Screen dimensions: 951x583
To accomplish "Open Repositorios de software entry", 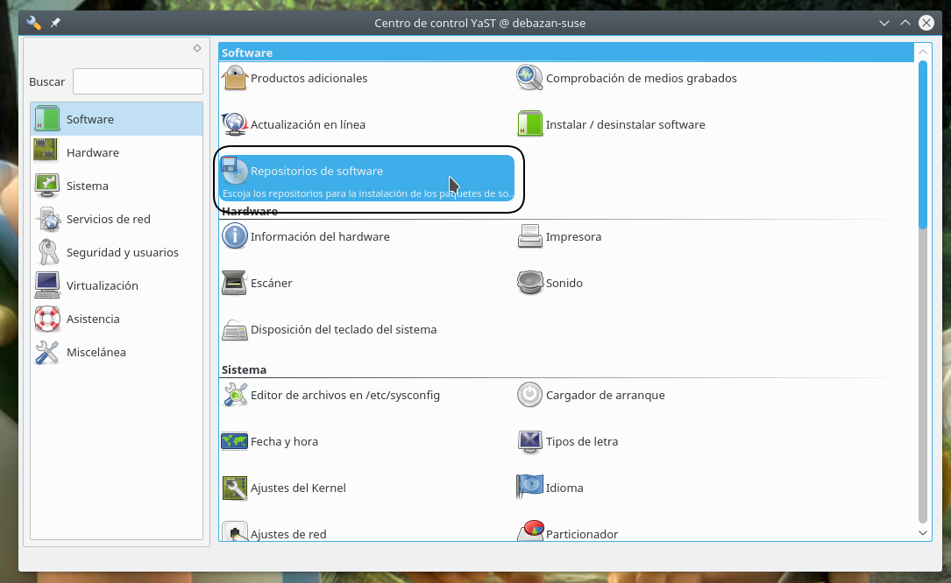I will coord(316,172).
